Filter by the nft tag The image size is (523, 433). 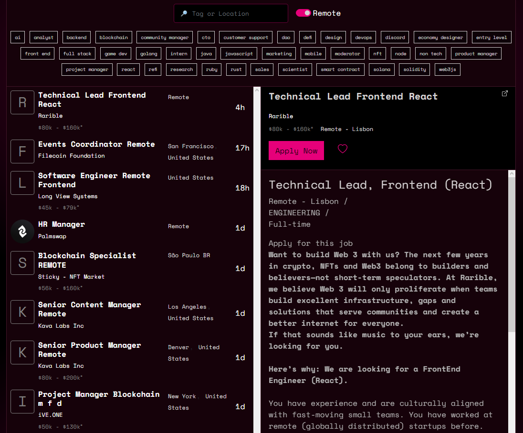pos(377,53)
